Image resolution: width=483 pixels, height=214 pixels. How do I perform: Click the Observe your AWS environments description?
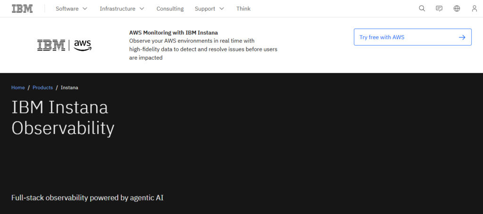click(203, 49)
